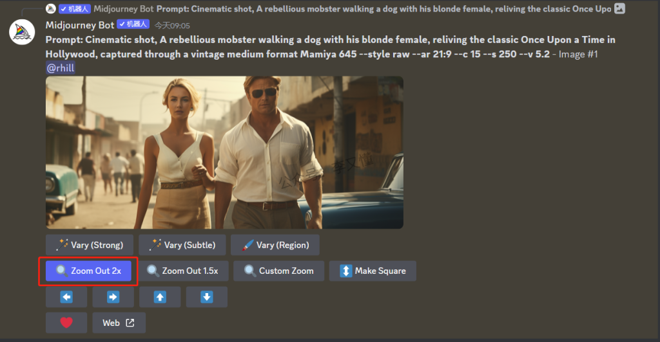Click the Vary (Strong) button

coord(90,245)
